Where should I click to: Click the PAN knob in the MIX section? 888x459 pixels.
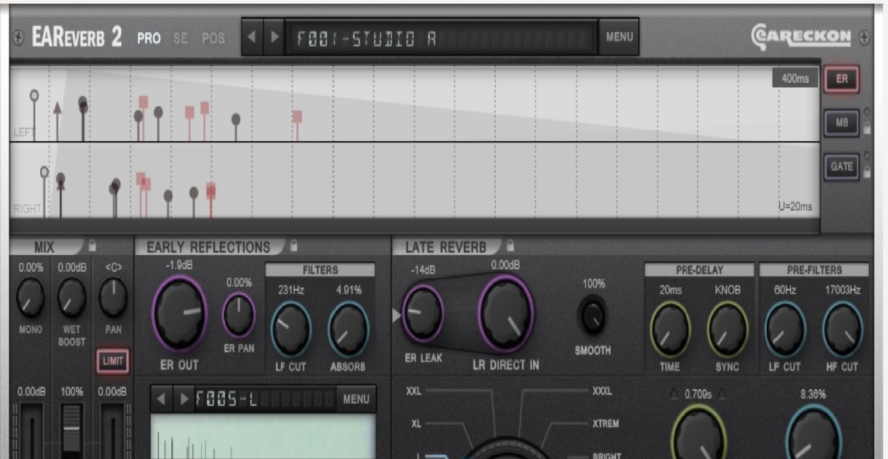[x=113, y=298]
